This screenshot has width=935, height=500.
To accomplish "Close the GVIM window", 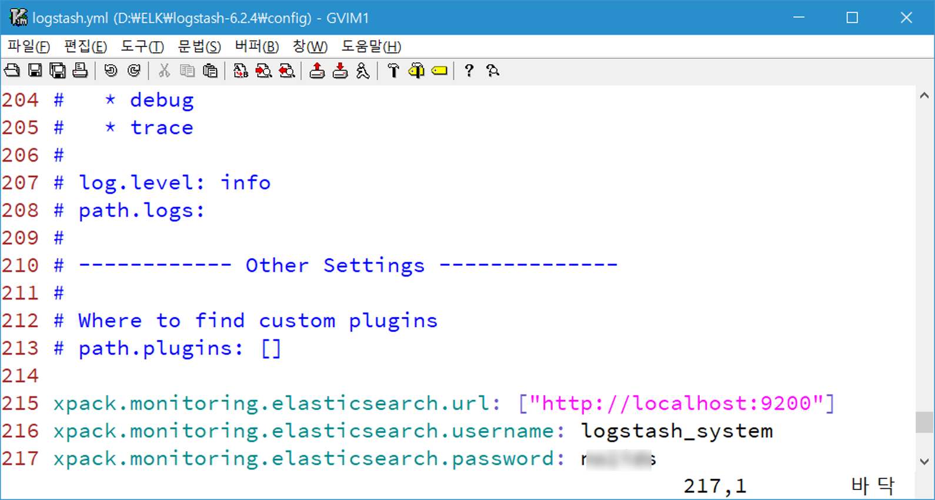I will [x=906, y=18].
